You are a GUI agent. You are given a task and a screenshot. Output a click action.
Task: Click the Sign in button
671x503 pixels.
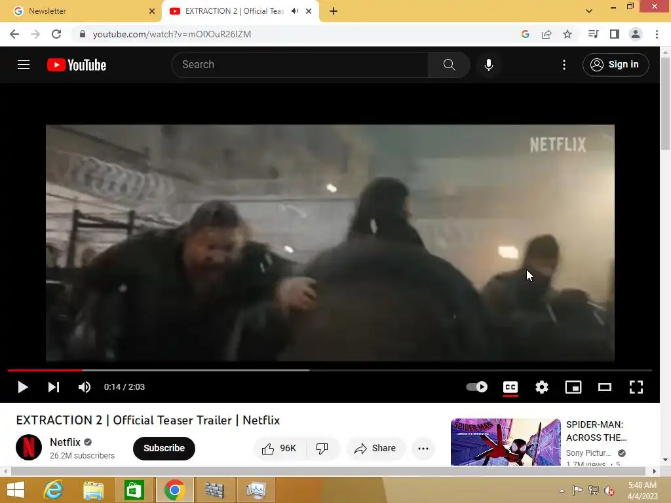pyautogui.click(x=615, y=65)
